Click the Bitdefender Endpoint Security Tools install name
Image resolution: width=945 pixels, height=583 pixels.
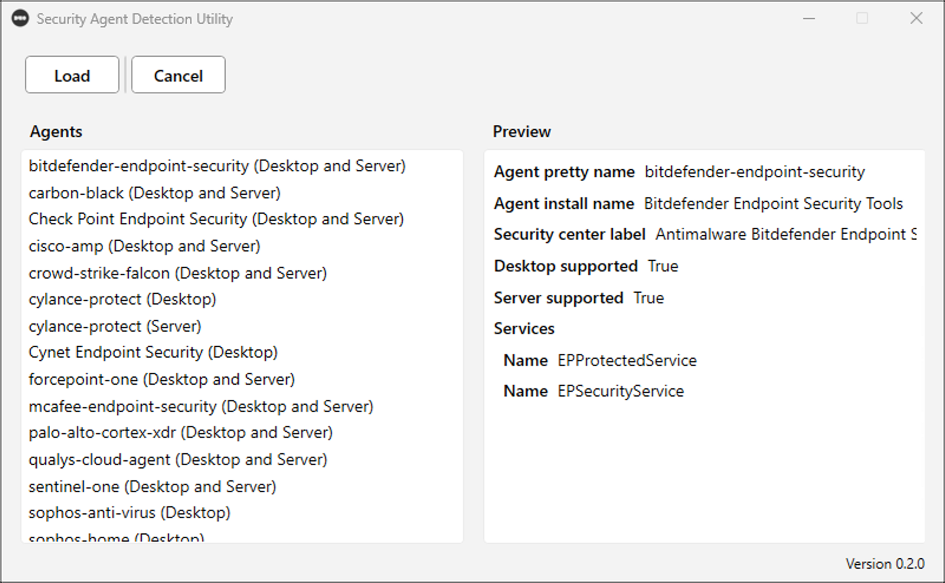[x=774, y=204]
